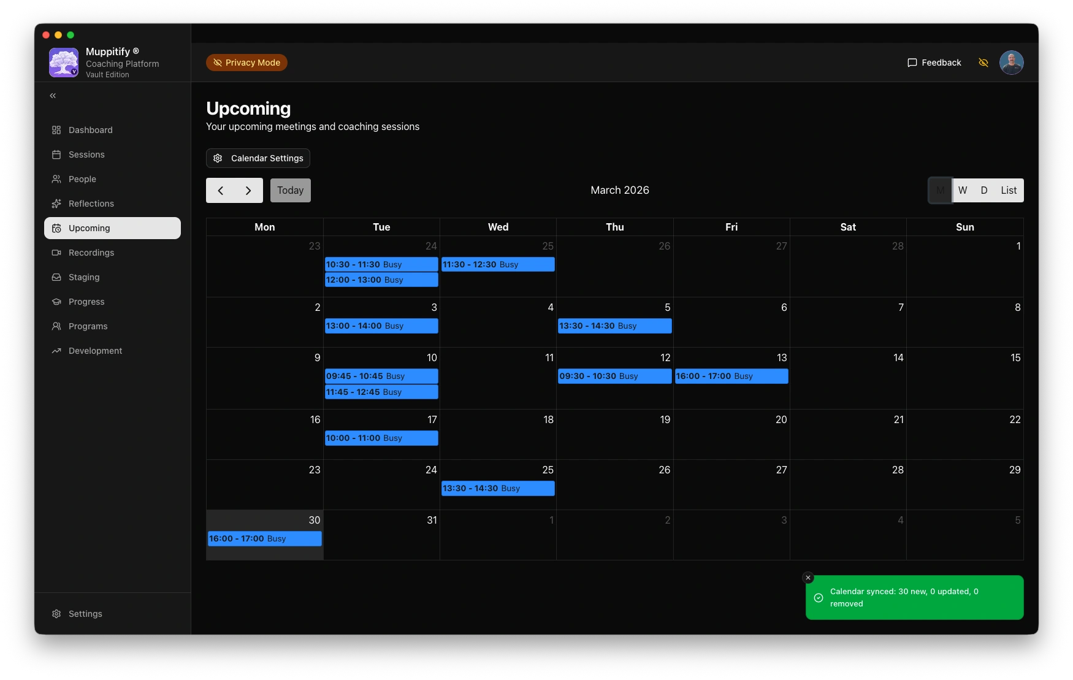Toggle the crossed-eye privacy icon in header
The height and width of the screenshot is (680, 1073).
(x=983, y=63)
